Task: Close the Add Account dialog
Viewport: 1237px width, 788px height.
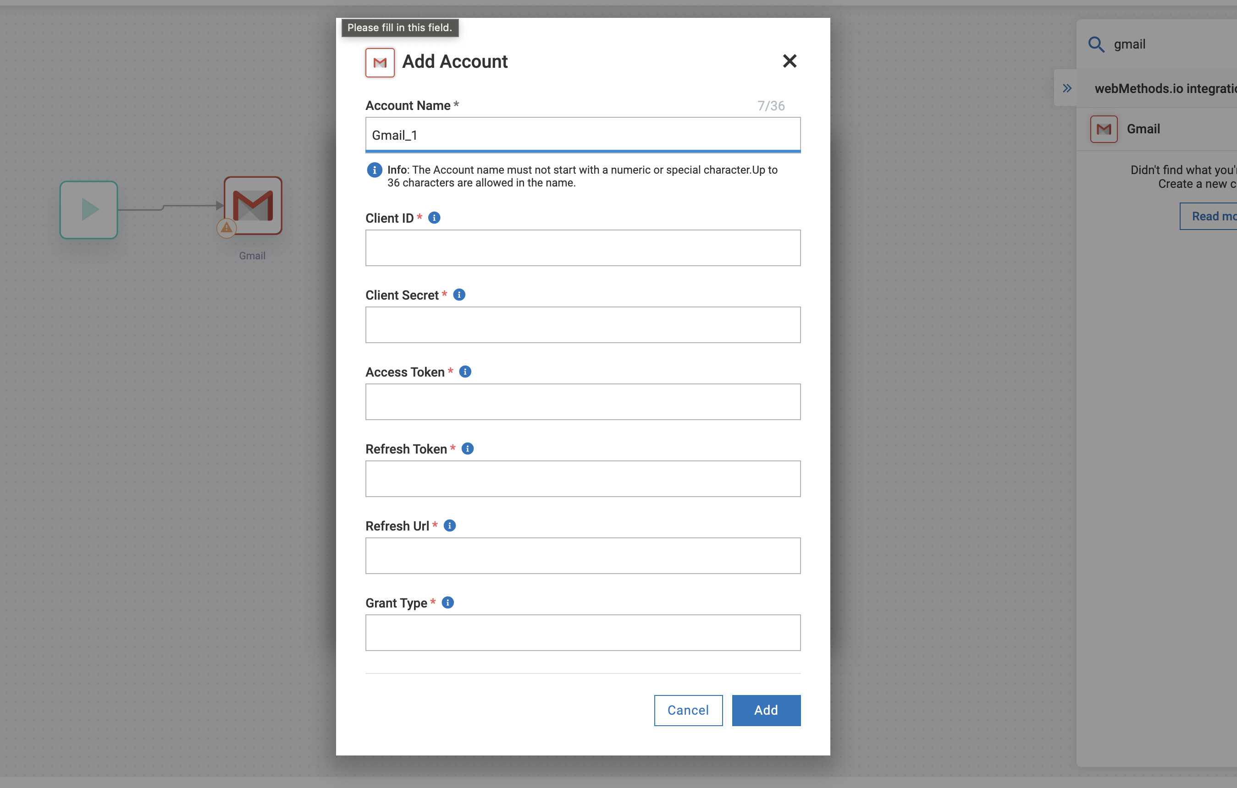Action: (789, 61)
